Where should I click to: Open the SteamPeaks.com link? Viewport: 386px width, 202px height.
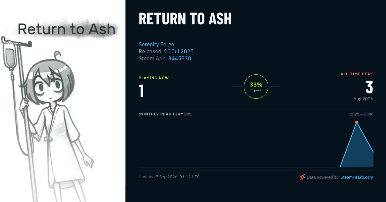click(x=357, y=177)
